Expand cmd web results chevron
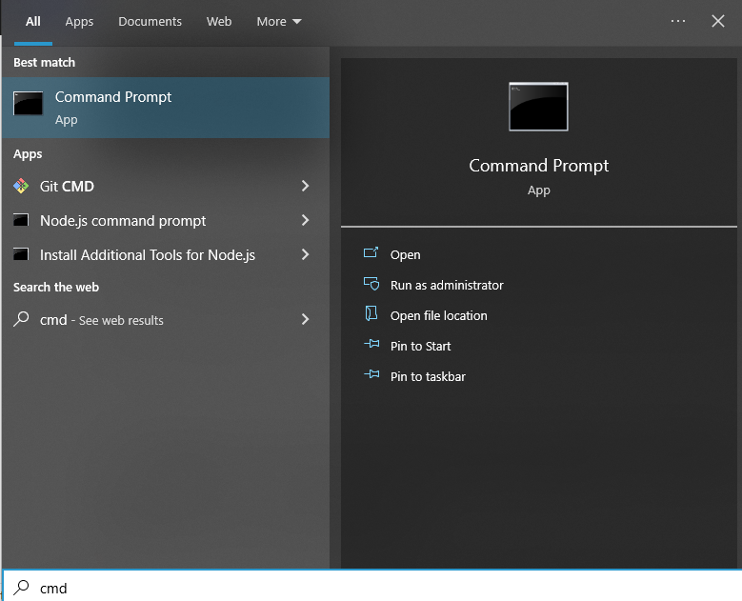Viewport: 742px width, 601px height. [x=305, y=319]
